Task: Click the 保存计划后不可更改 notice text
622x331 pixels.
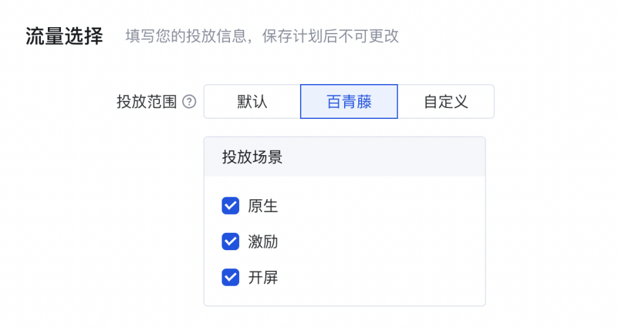Action: tap(330, 36)
